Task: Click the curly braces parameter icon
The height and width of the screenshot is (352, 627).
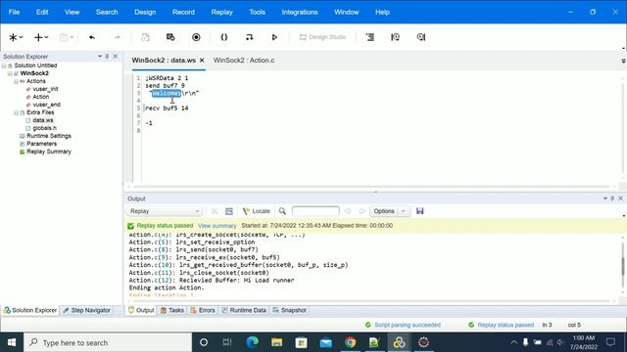Action: pyautogui.click(x=224, y=37)
